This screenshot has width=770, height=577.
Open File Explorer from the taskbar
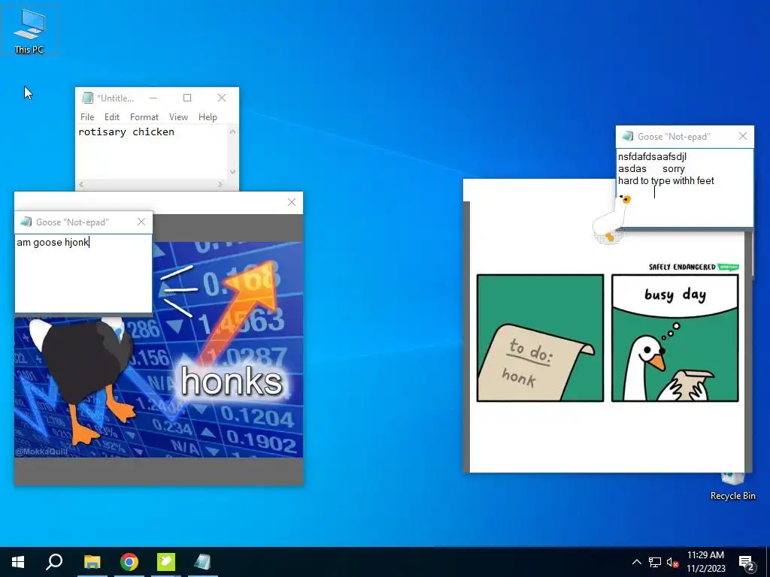(92, 562)
